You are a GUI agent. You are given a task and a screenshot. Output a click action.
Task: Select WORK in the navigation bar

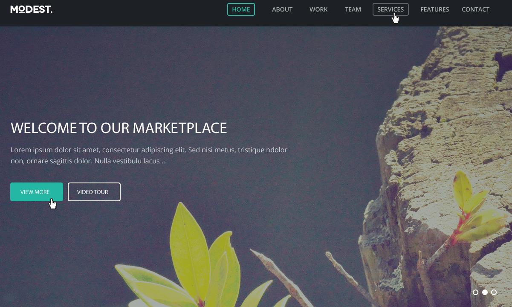click(x=318, y=9)
